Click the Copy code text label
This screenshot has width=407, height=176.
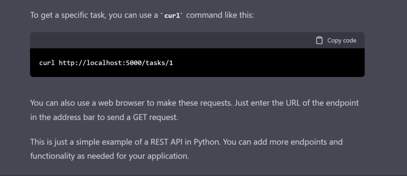point(341,40)
